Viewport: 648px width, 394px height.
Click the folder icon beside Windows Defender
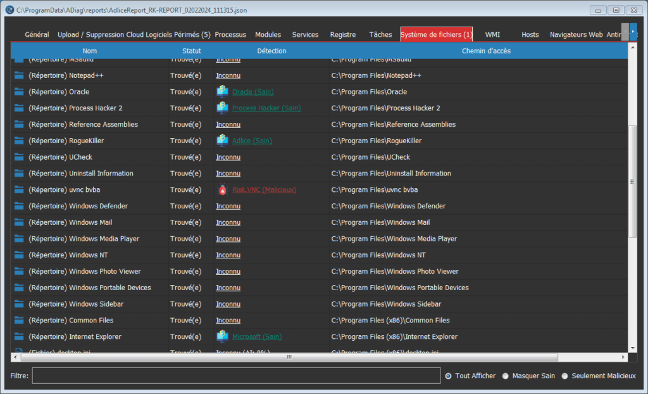19,206
